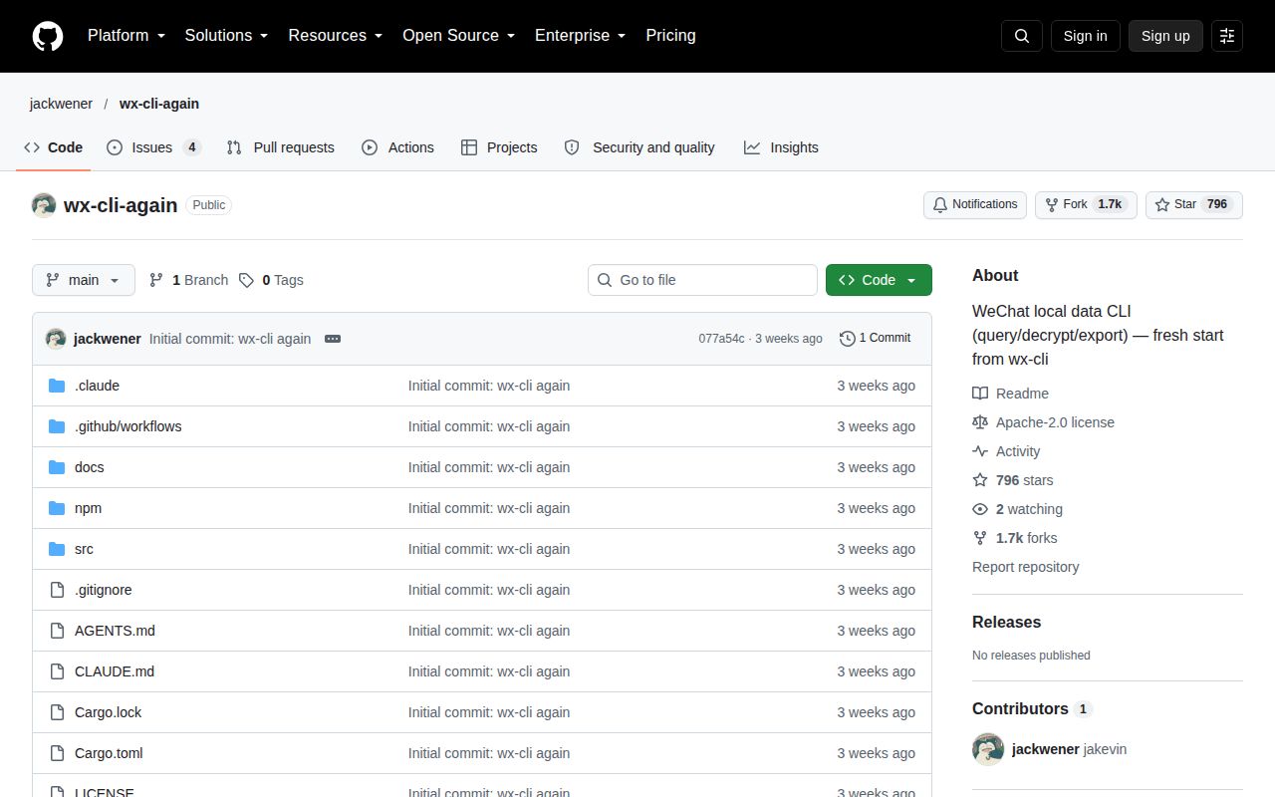Click the repository owner avatar near title
The height and width of the screenshot is (797, 1275).
point(44,205)
